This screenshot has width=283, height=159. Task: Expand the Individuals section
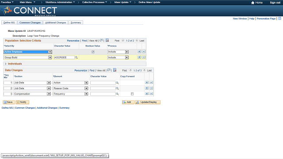6,64
